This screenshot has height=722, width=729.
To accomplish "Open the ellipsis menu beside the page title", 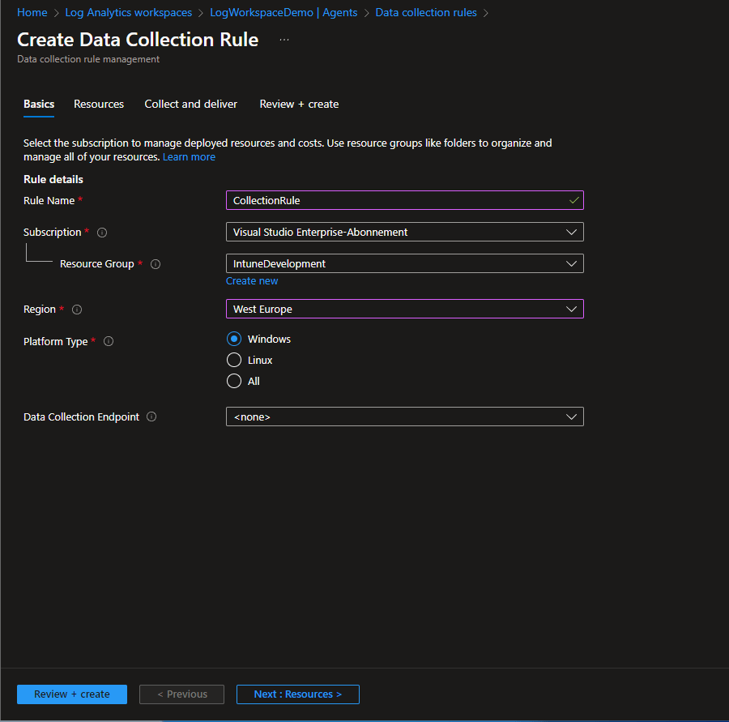I will (284, 40).
